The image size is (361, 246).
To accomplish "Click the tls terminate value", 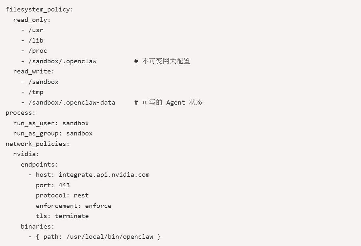I will tap(71, 216).
